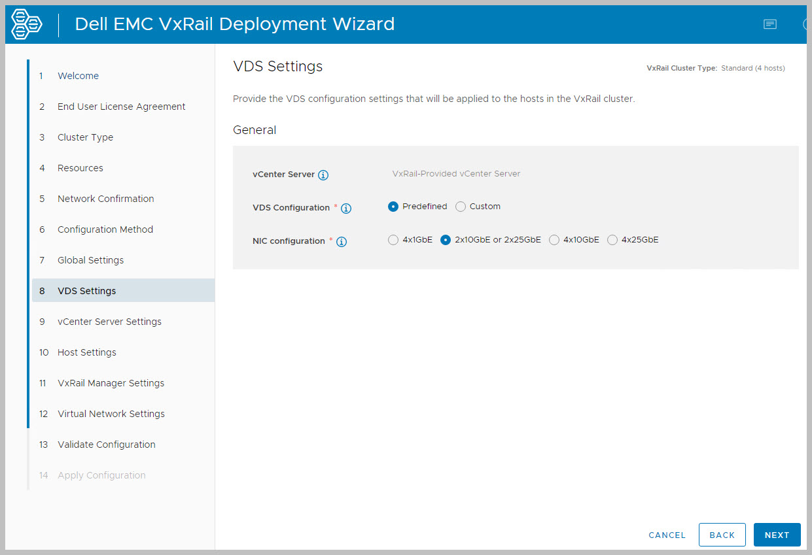Choose the 4x1GbE NIC option
The height and width of the screenshot is (555, 812).
click(x=393, y=240)
